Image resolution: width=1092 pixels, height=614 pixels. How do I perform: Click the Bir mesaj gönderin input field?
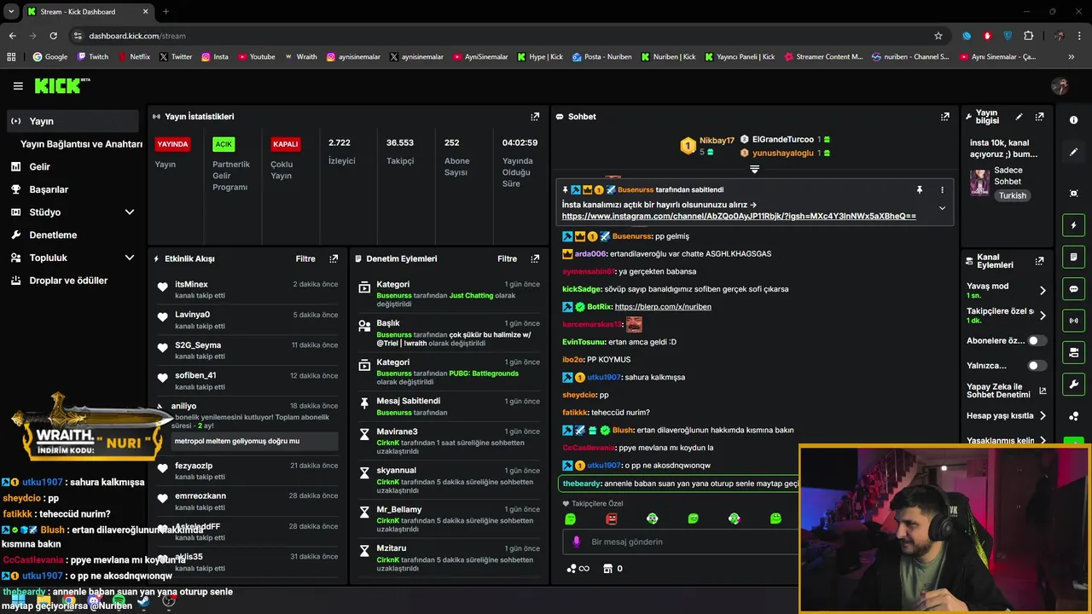[682, 542]
